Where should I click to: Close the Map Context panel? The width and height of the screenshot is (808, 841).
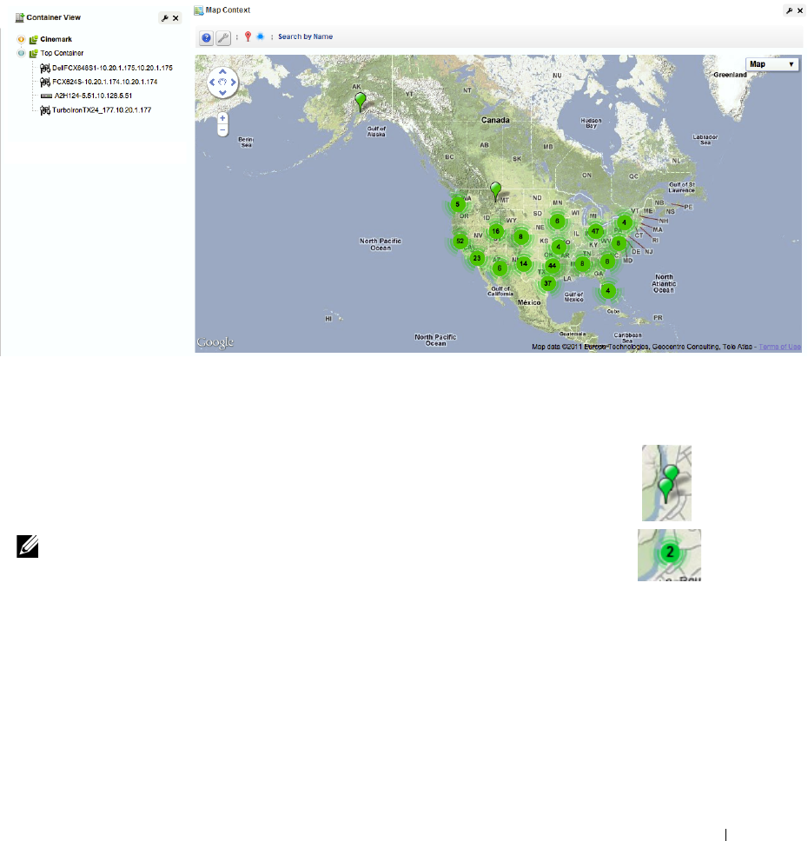(x=800, y=10)
